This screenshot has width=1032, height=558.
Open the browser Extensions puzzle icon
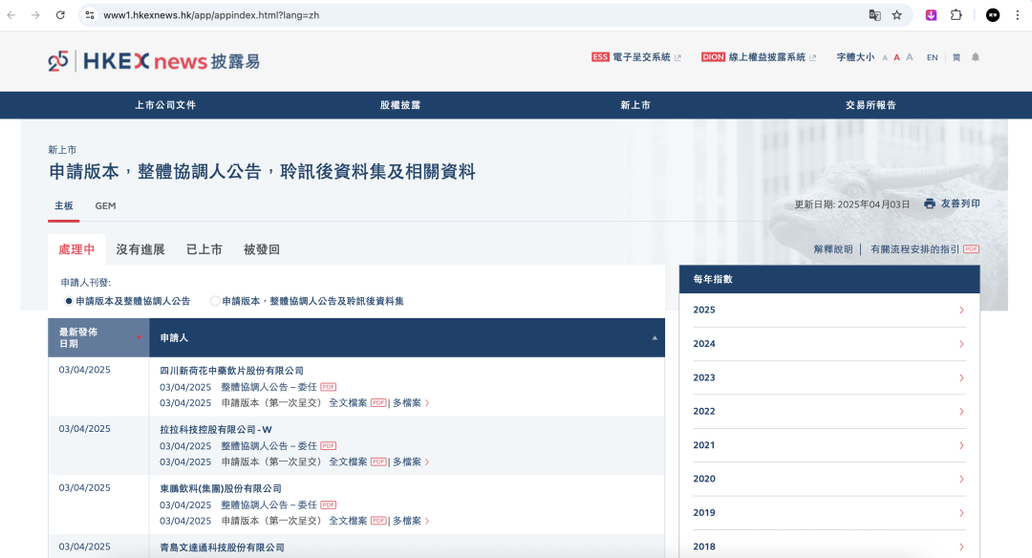[956, 15]
